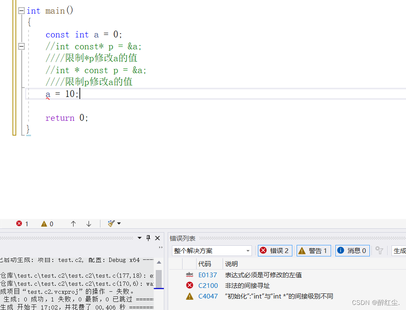Click the 'return 0;' statement

tap(67, 118)
